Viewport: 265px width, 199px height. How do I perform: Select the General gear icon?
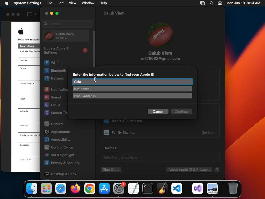point(47,124)
